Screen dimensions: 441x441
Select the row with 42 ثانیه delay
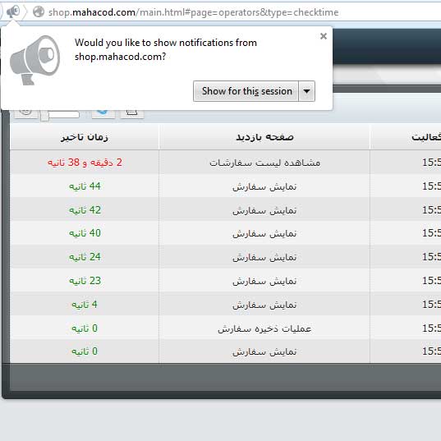tap(226, 209)
